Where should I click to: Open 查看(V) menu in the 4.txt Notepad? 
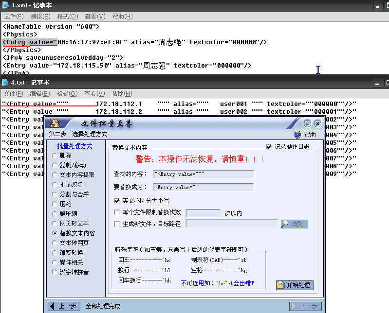pos(94,94)
